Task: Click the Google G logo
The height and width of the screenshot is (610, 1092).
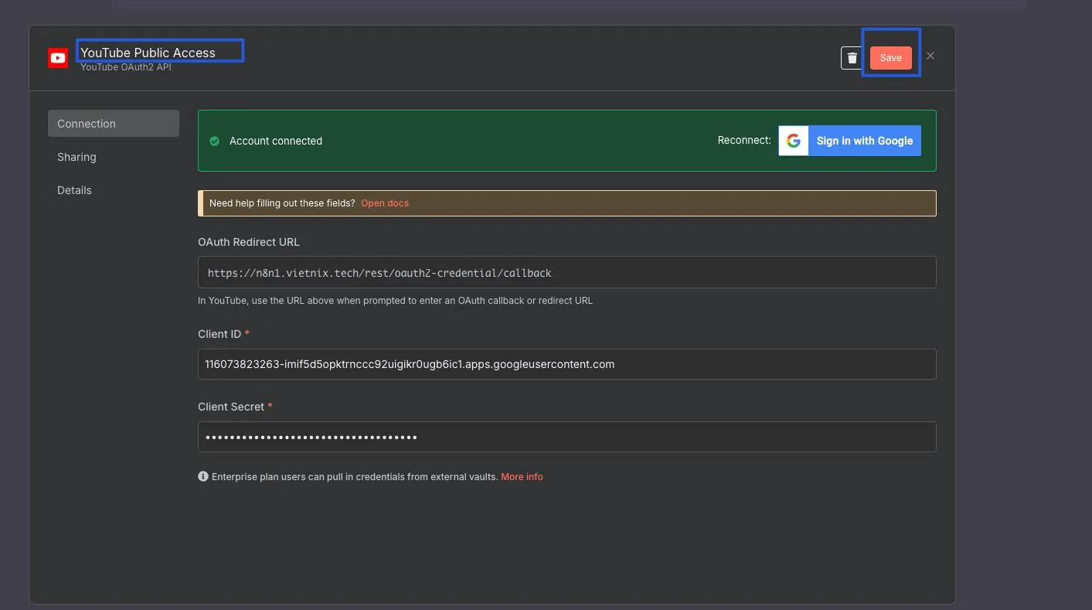Action: [793, 141]
